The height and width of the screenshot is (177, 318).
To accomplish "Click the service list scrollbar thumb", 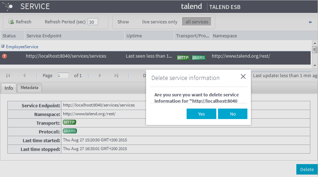I will point(315,50).
